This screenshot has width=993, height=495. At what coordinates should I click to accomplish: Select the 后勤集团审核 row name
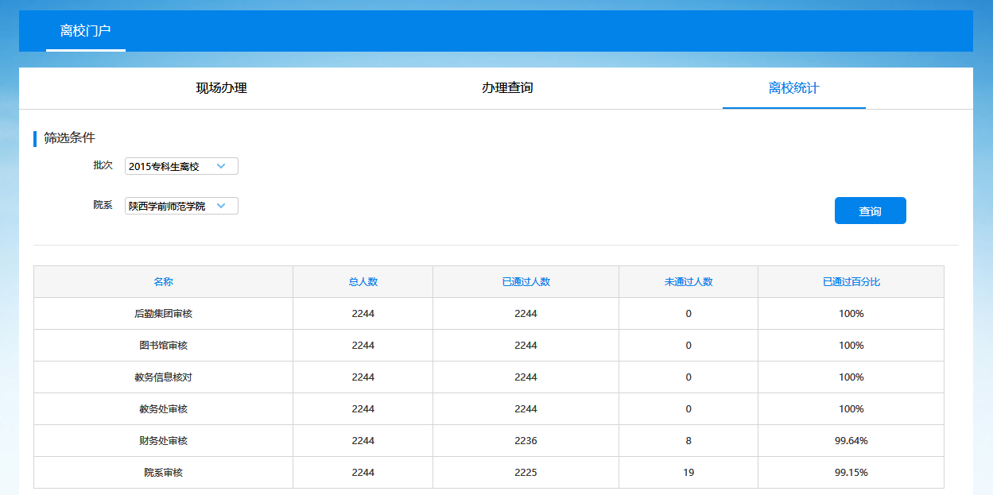pos(163,314)
